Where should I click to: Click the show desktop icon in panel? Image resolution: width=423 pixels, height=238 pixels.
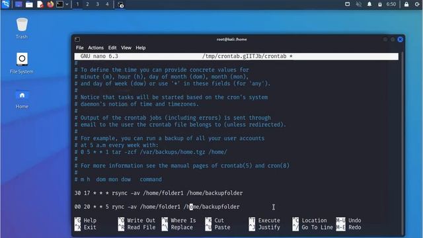pyautogui.click(x=19, y=5)
